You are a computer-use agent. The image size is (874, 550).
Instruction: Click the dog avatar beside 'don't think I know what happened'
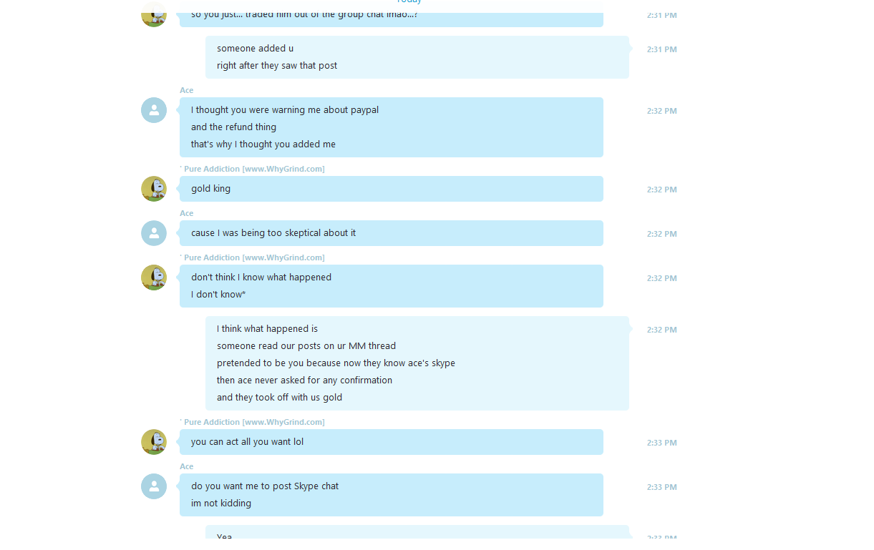click(154, 278)
